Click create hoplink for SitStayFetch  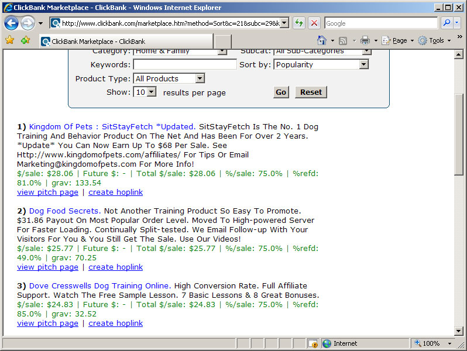point(115,192)
